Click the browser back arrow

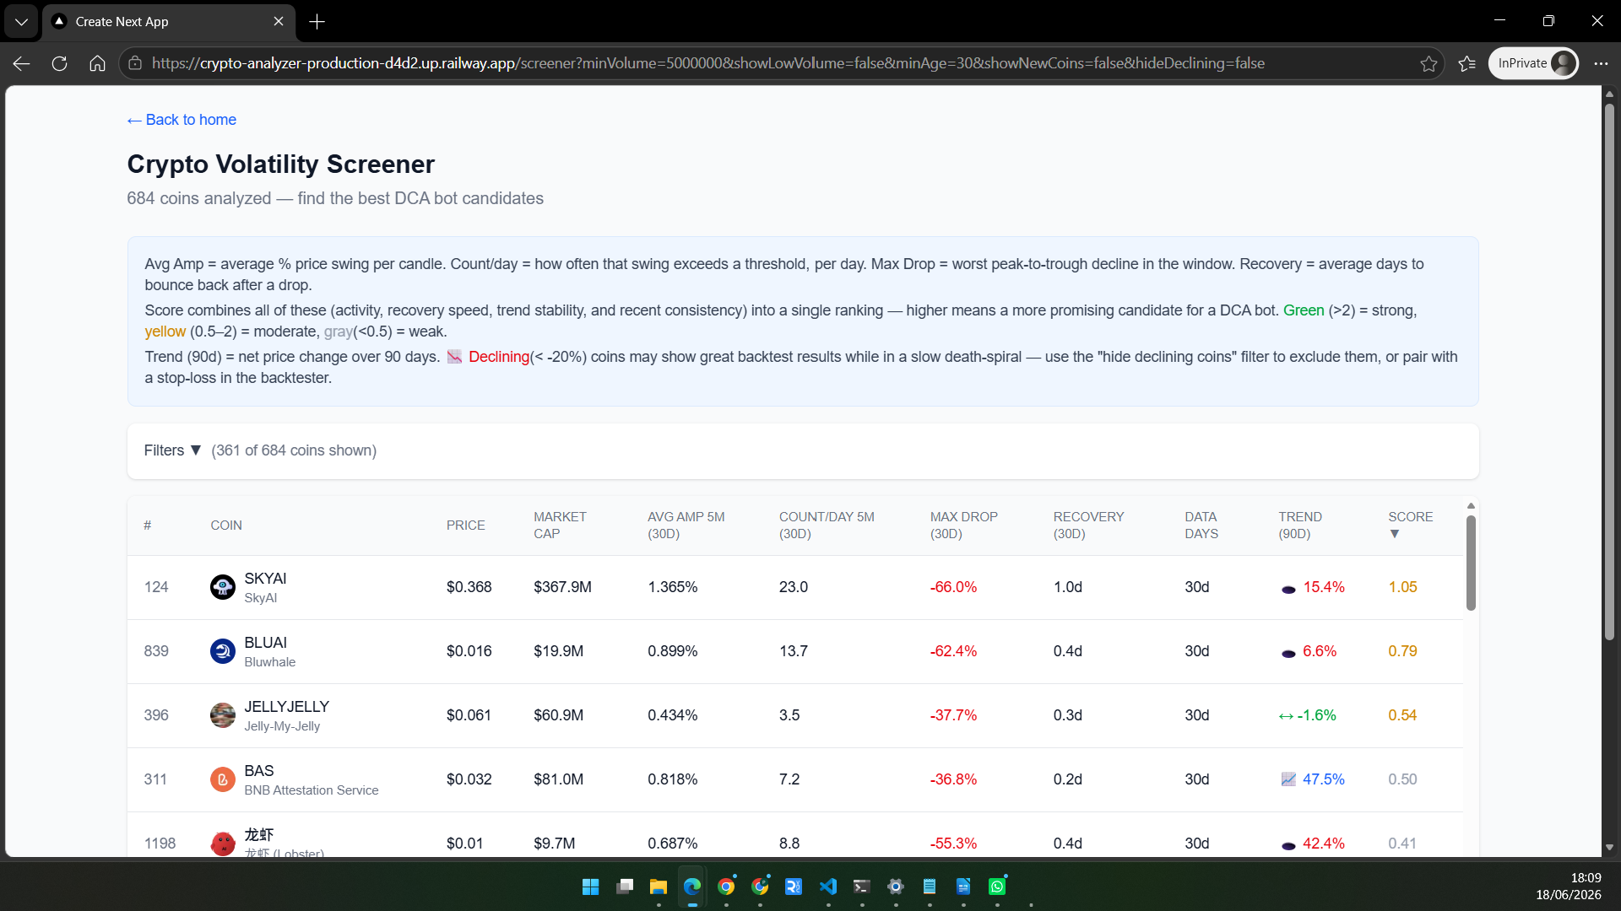click(22, 63)
